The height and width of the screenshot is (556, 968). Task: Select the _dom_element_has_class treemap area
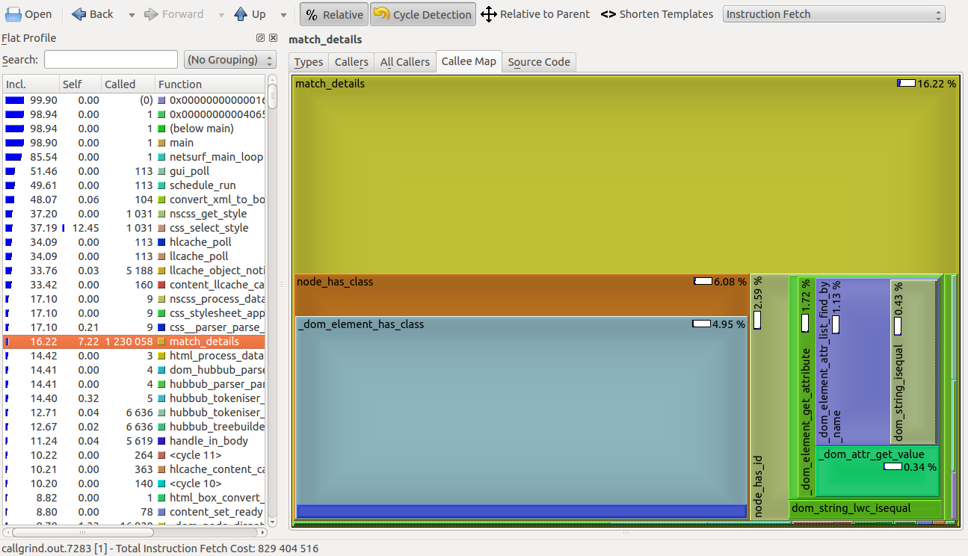click(521, 410)
